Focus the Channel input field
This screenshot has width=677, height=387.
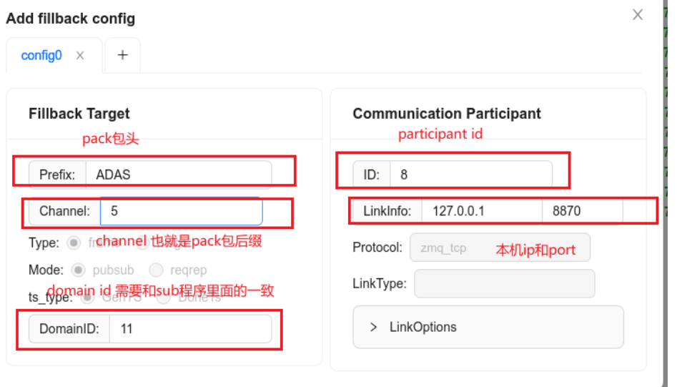[x=181, y=211]
